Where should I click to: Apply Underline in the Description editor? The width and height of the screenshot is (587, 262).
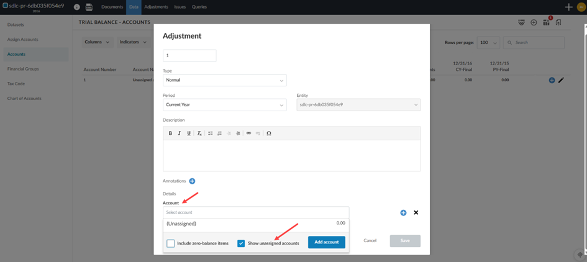click(189, 133)
